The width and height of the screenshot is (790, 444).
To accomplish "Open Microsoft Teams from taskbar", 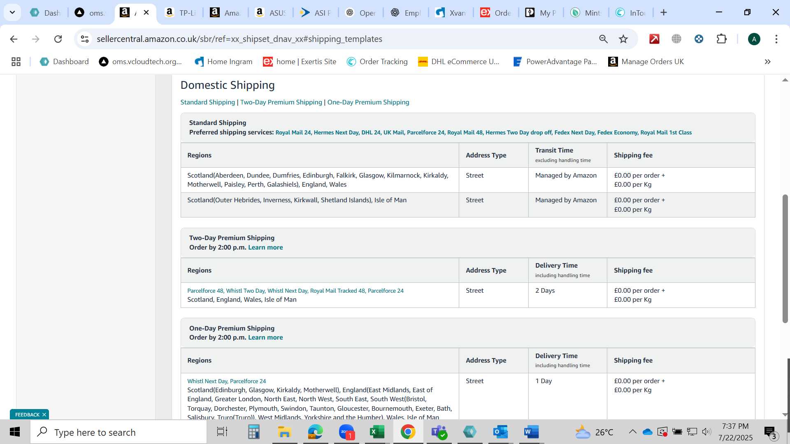I will coord(439,432).
